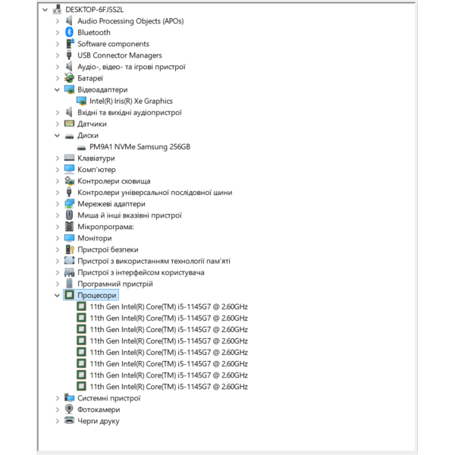
Task: Collapse the Диски category
Action: 57,136
